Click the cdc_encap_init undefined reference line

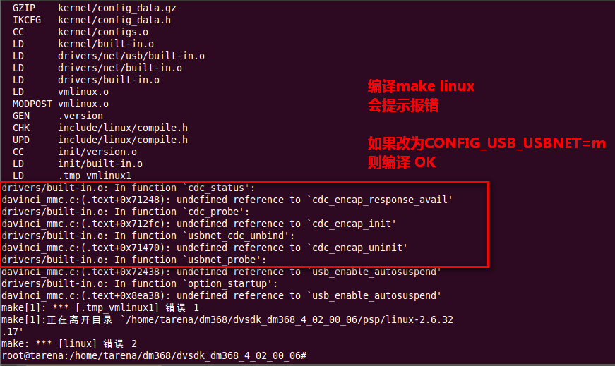pos(199,224)
